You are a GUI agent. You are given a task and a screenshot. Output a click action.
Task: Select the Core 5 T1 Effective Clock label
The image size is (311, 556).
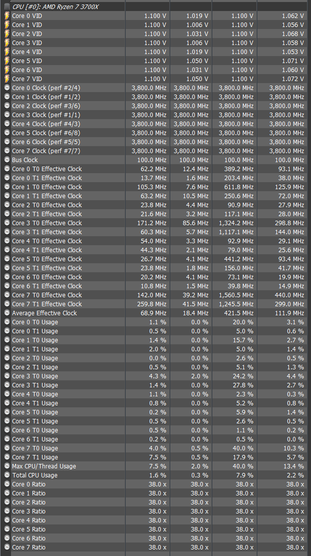[x=47, y=268]
